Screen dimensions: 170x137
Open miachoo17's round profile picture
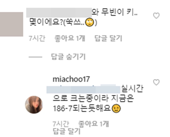(x=34, y=105)
